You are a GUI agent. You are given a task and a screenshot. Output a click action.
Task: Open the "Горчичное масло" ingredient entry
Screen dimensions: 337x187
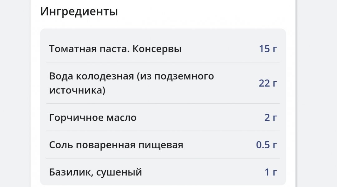[x=93, y=118]
